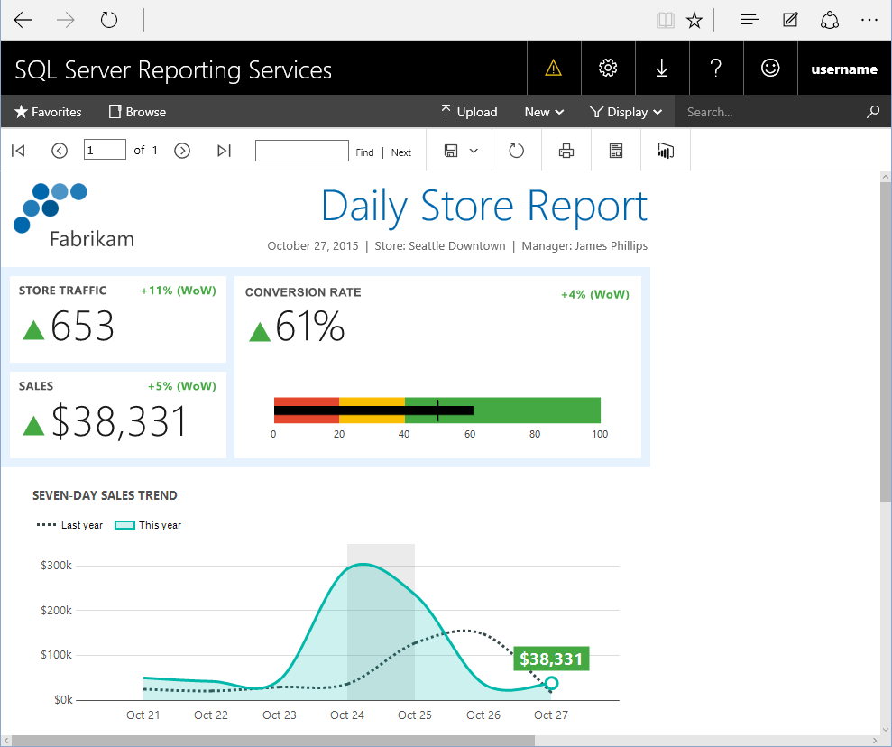Click the smiley feedback icon
The width and height of the screenshot is (892, 747).
pyautogui.click(x=770, y=68)
